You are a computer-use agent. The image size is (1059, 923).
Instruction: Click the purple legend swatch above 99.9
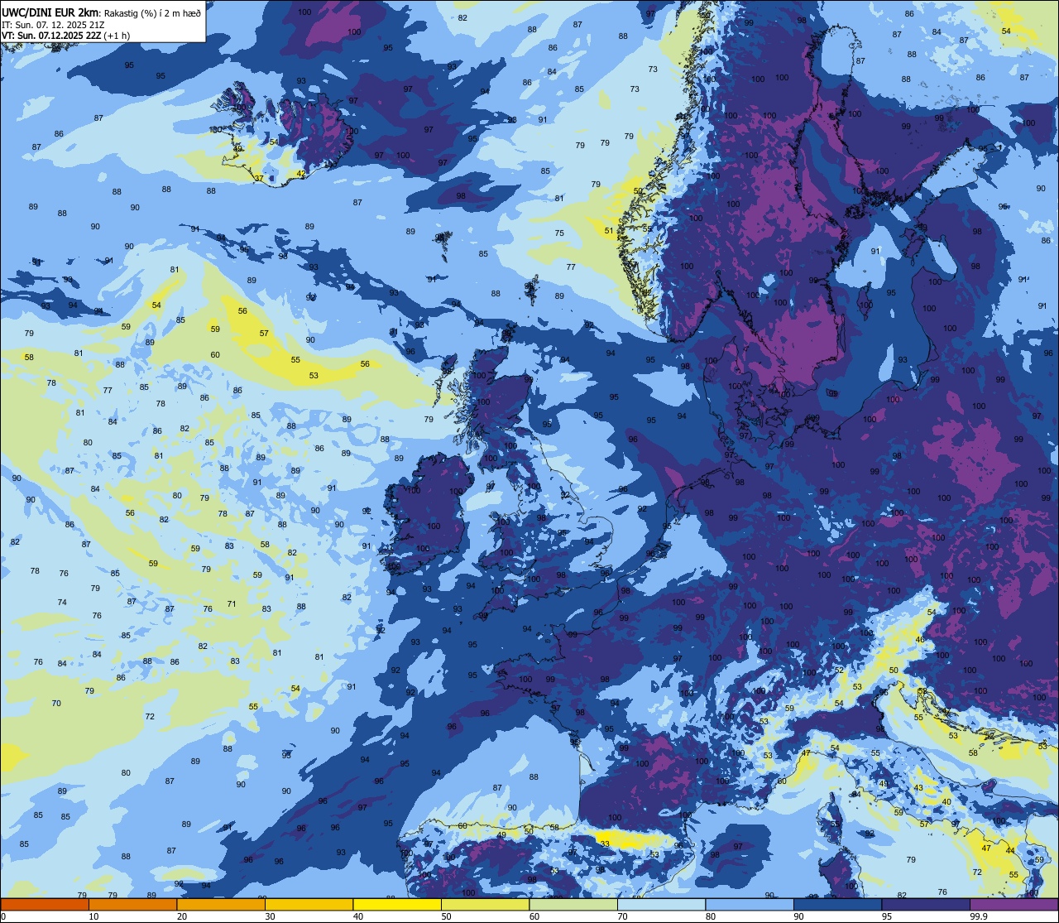pos(1013,905)
